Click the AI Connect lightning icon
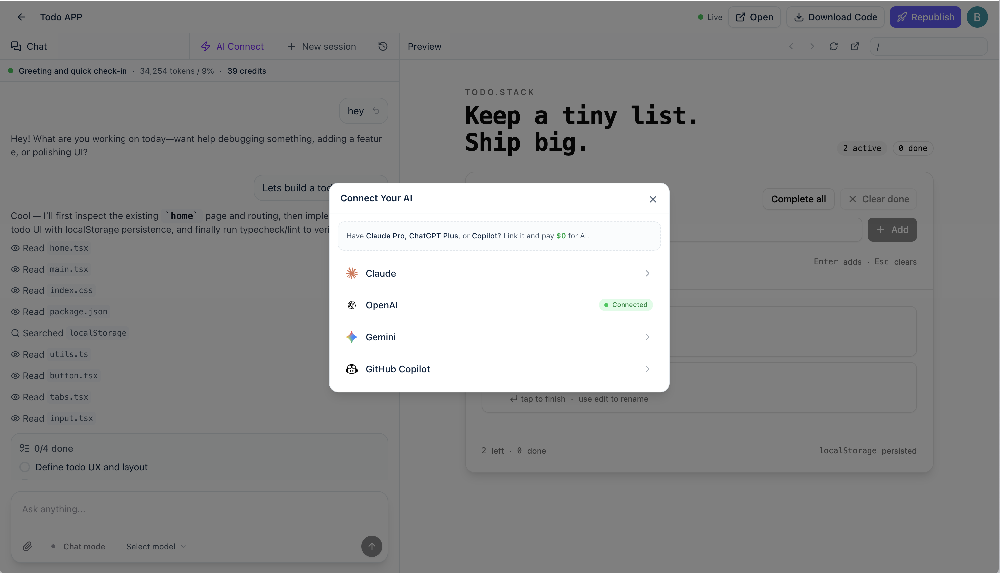Viewport: 1000px width, 573px height. pos(206,46)
